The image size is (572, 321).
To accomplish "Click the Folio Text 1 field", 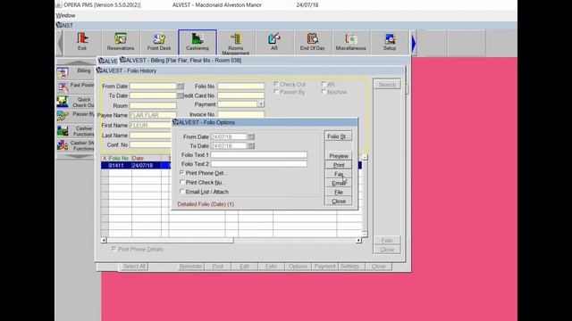I will pos(258,154).
